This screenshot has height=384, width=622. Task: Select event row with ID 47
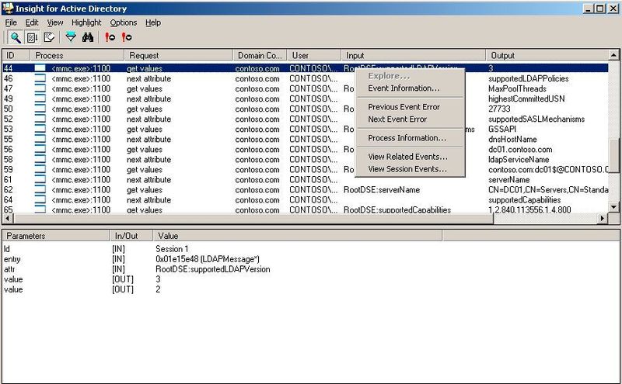tap(306, 88)
